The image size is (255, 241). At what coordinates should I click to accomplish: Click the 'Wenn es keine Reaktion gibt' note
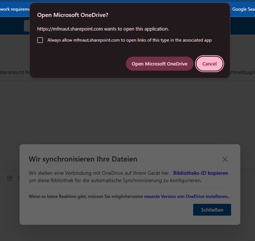click(x=85, y=196)
